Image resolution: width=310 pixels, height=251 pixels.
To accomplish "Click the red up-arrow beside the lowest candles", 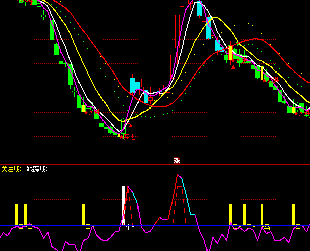I will (131, 125).
